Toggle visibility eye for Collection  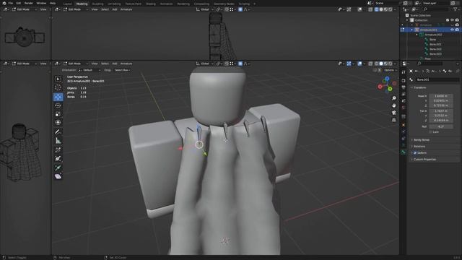(x=453, y=20)
